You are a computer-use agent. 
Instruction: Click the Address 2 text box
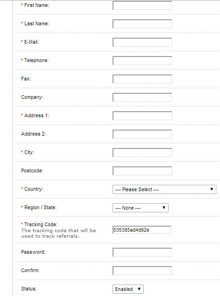click(x=142, y=134)
